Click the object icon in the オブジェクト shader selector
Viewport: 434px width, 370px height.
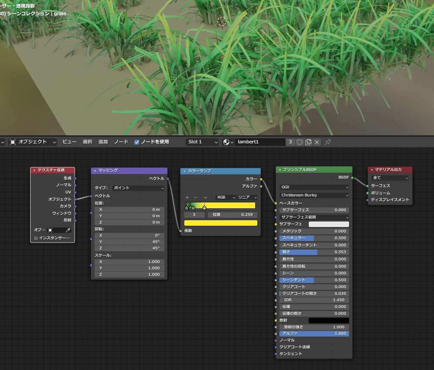13,142
